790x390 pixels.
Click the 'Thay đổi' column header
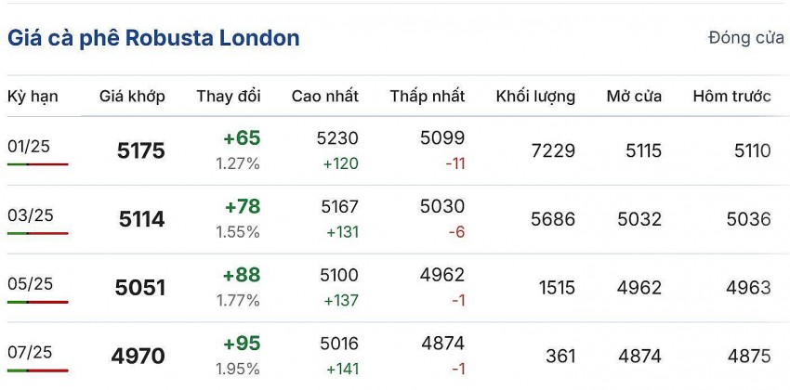(x=228, y=97)
